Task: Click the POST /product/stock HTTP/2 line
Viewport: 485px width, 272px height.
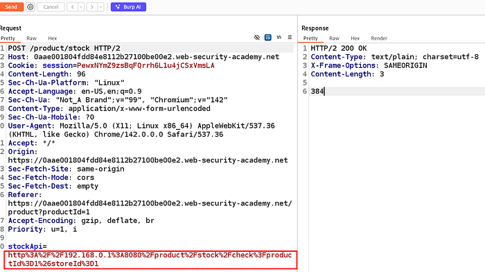Action: coord(64,49)
